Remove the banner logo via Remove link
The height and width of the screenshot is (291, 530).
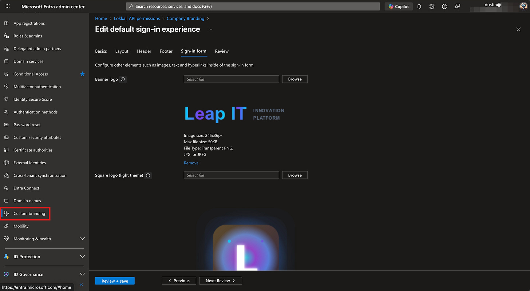click(x=191, y=163)
